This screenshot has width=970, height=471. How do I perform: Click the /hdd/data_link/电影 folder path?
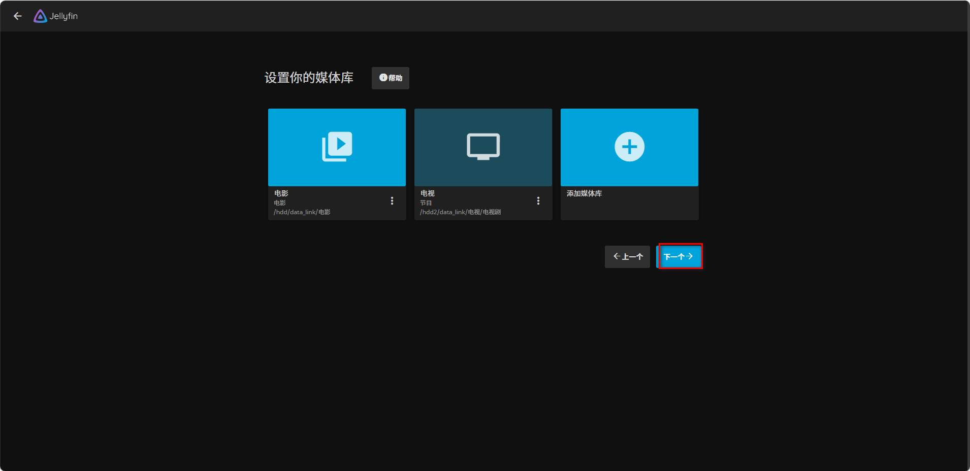point(302,212)
